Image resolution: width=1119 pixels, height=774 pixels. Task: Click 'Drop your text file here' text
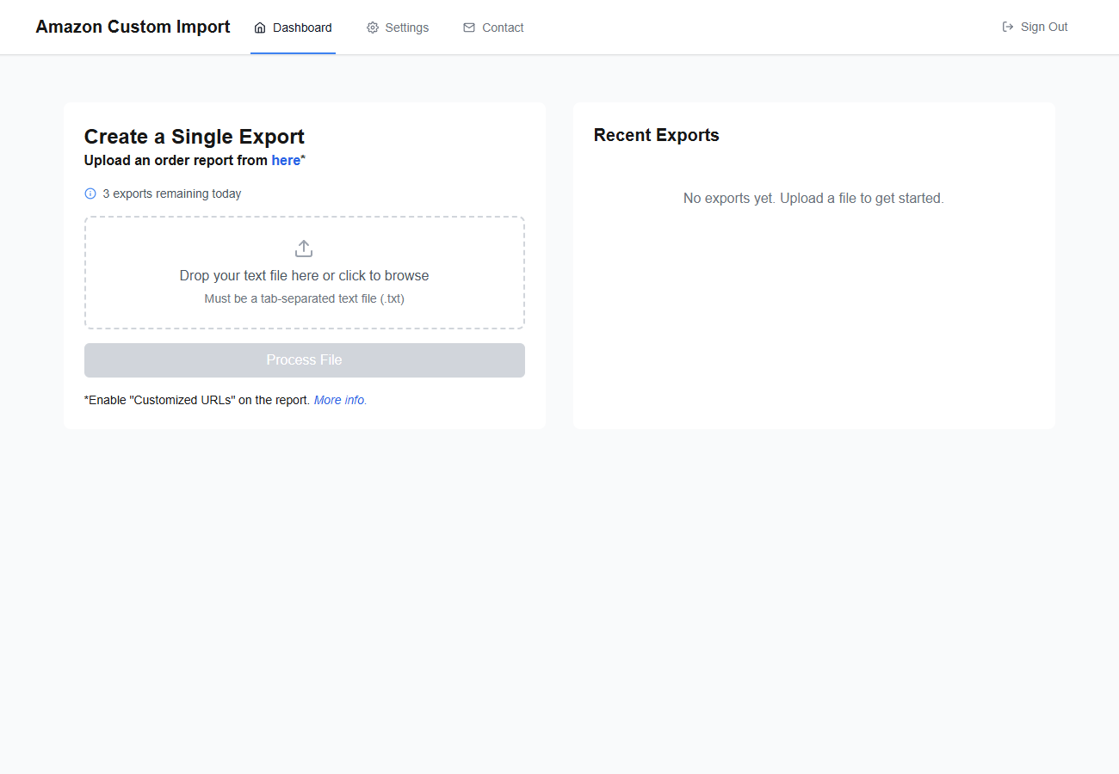point(304,275)
